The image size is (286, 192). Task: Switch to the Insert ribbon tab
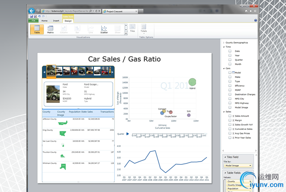tap(56, 21)
